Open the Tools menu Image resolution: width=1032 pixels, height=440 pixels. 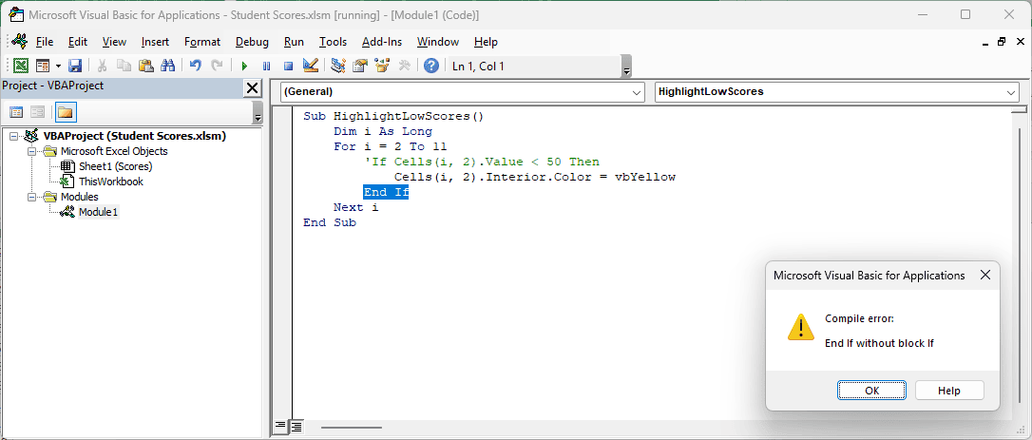coord(333,42)
